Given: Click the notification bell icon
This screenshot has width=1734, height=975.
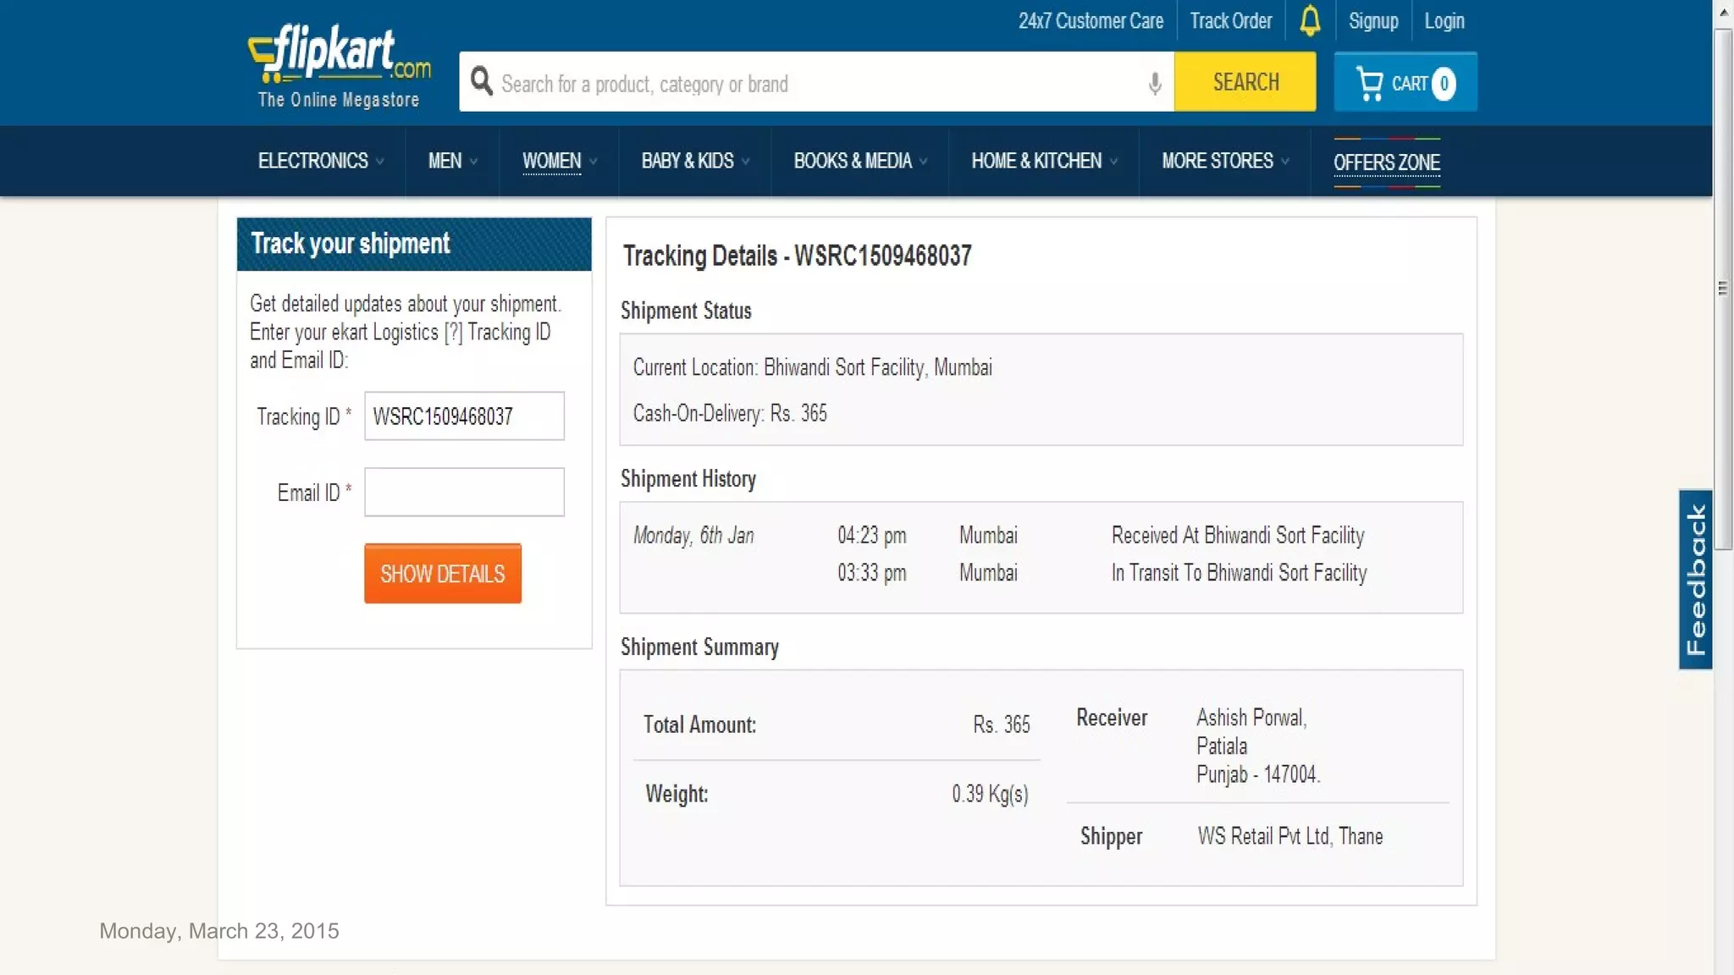Looking at the screenshot, I should [x=1310, y=21].
